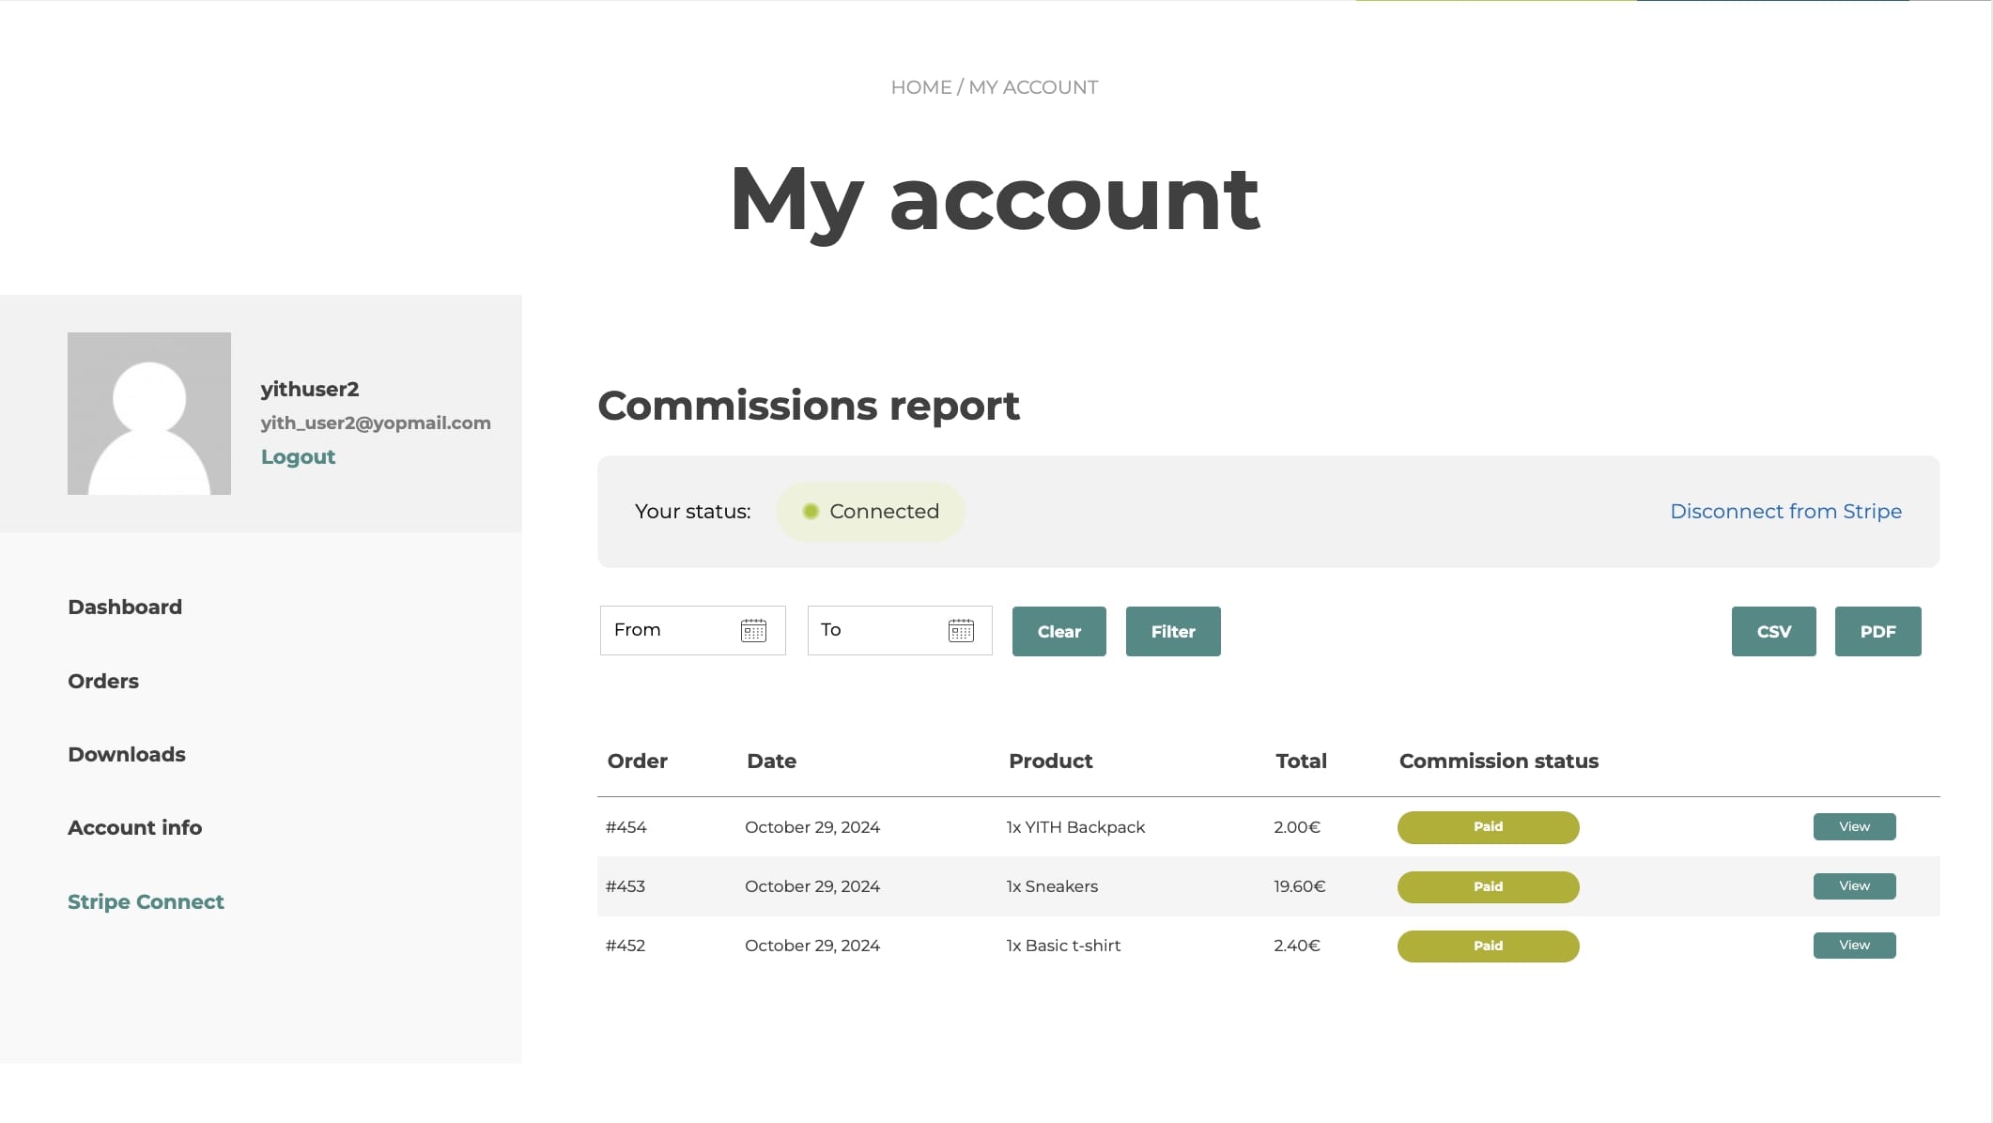This screenshot has width=1993, height=1123.
Task: Click the HOME breadcrumb link
Action: (x=920, y=87)
